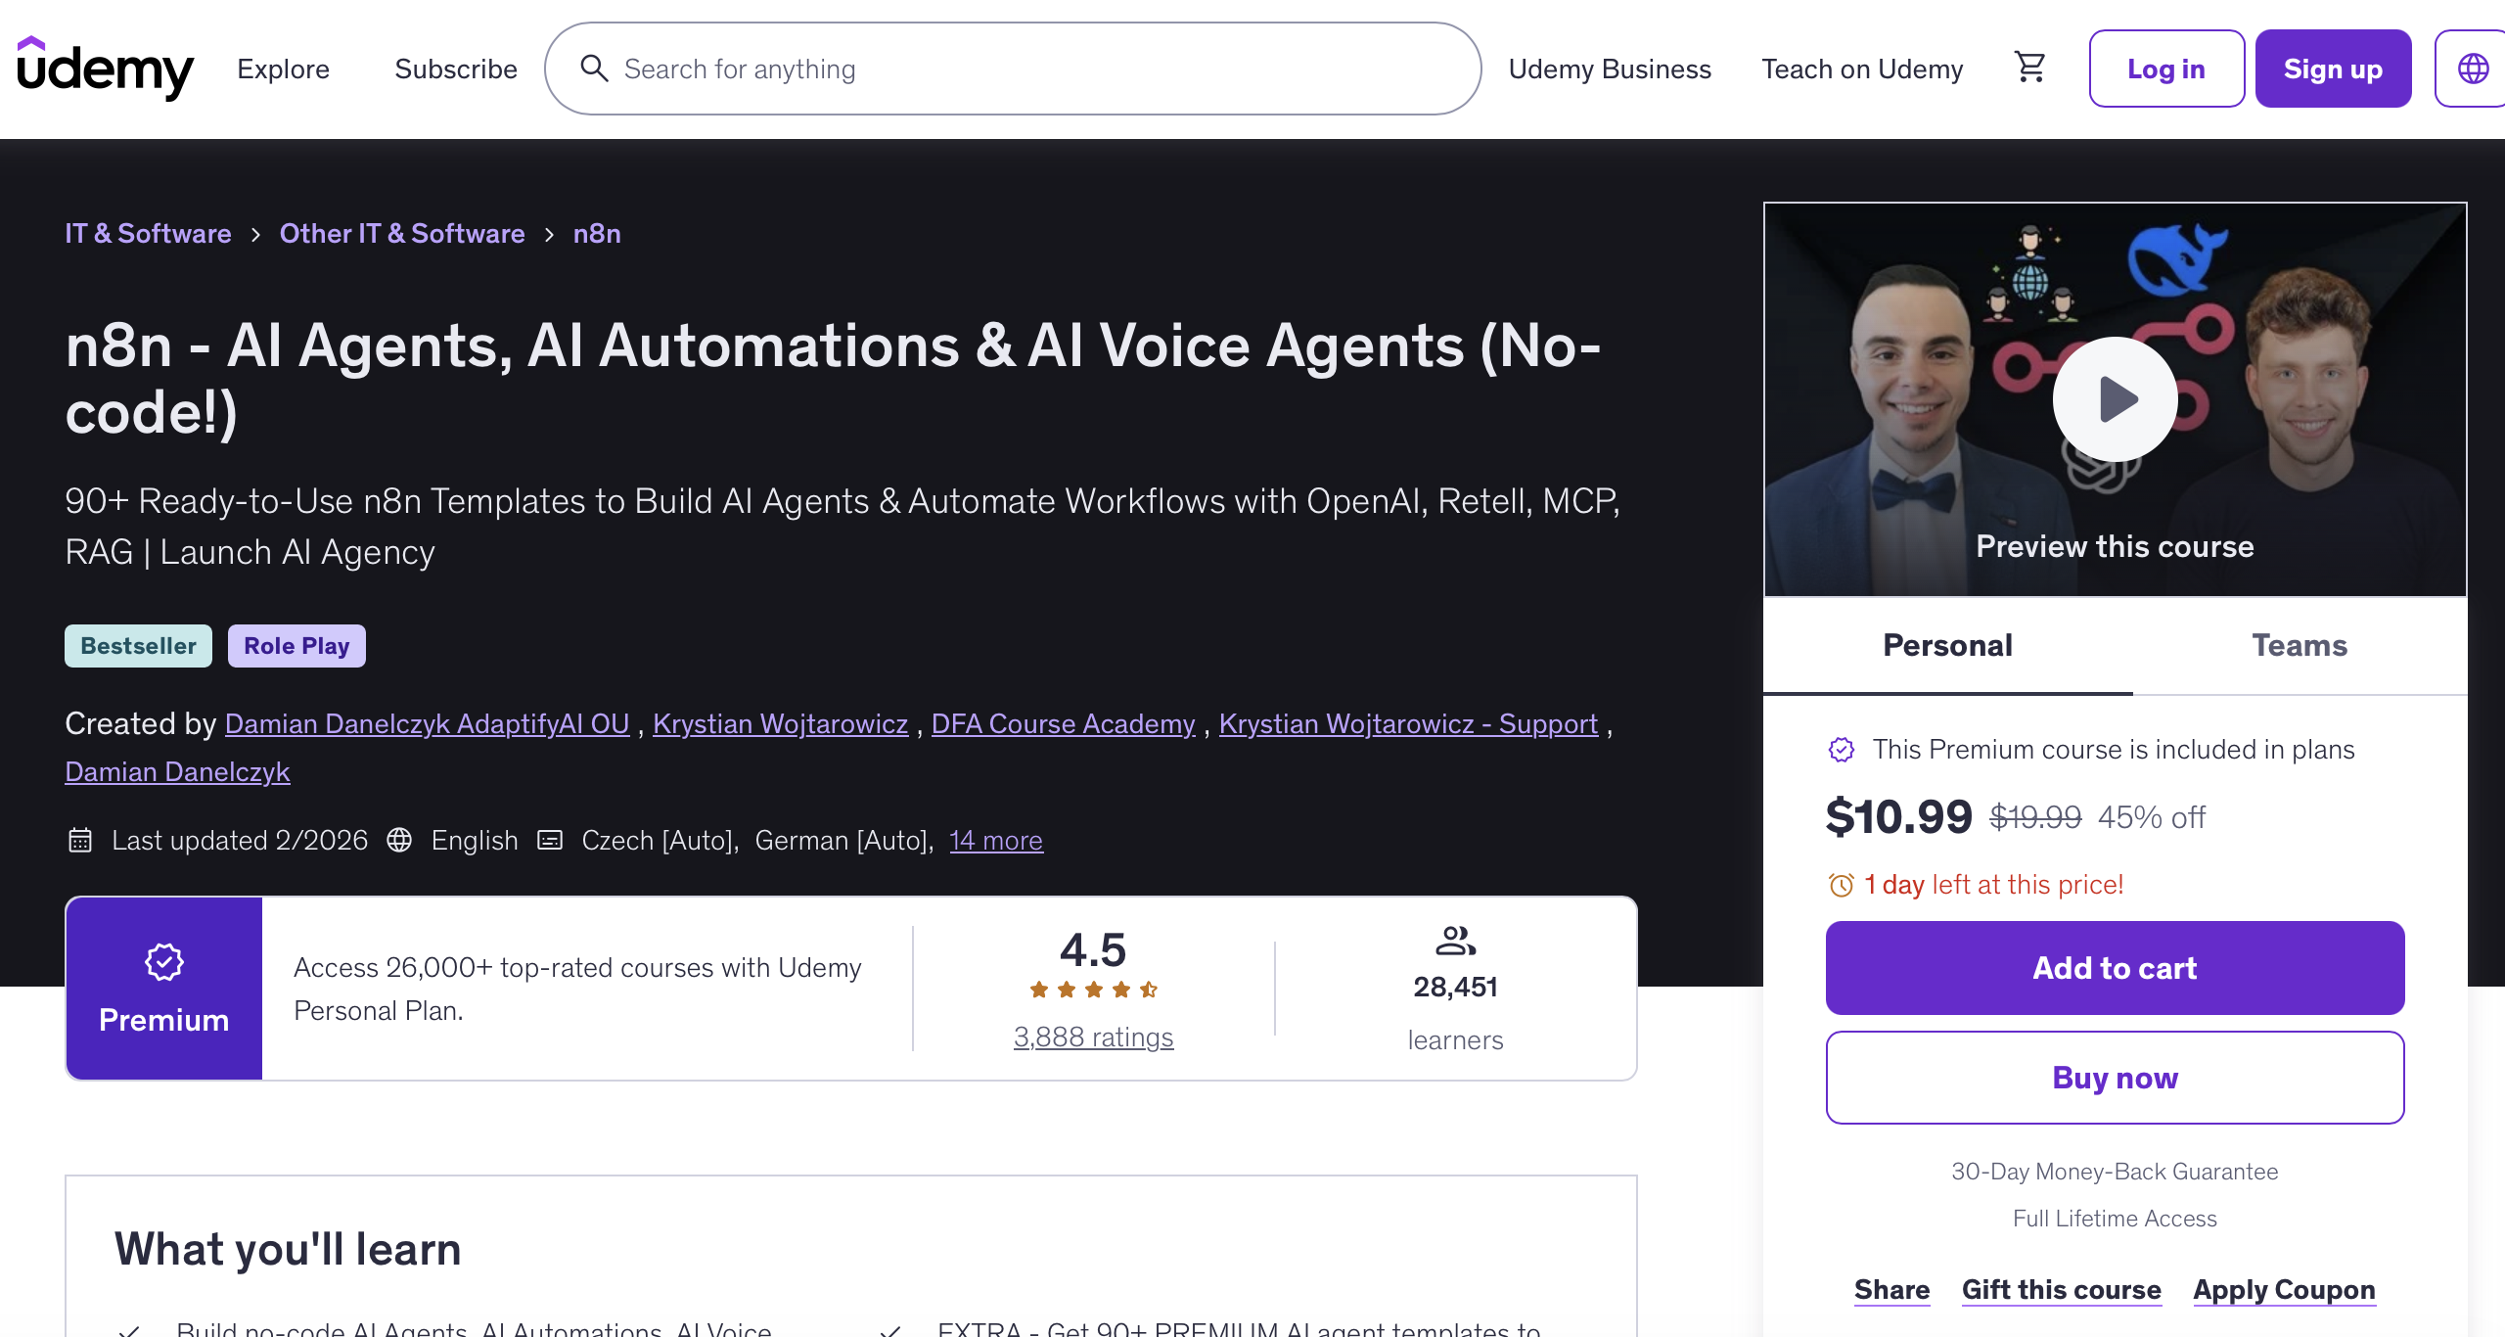Select the Personal tab

point(1947,645)
